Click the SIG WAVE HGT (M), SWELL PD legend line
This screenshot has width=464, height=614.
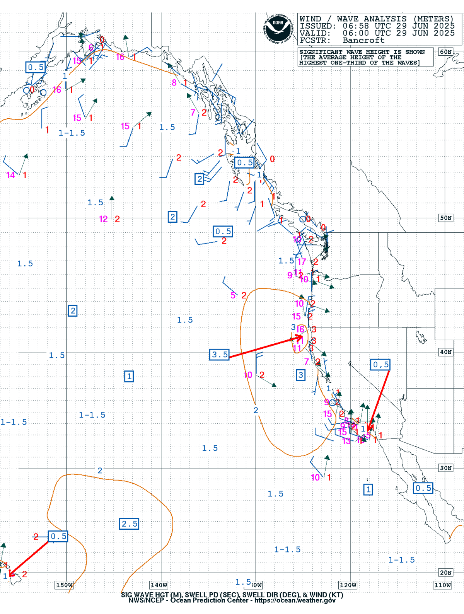point(232,595)
